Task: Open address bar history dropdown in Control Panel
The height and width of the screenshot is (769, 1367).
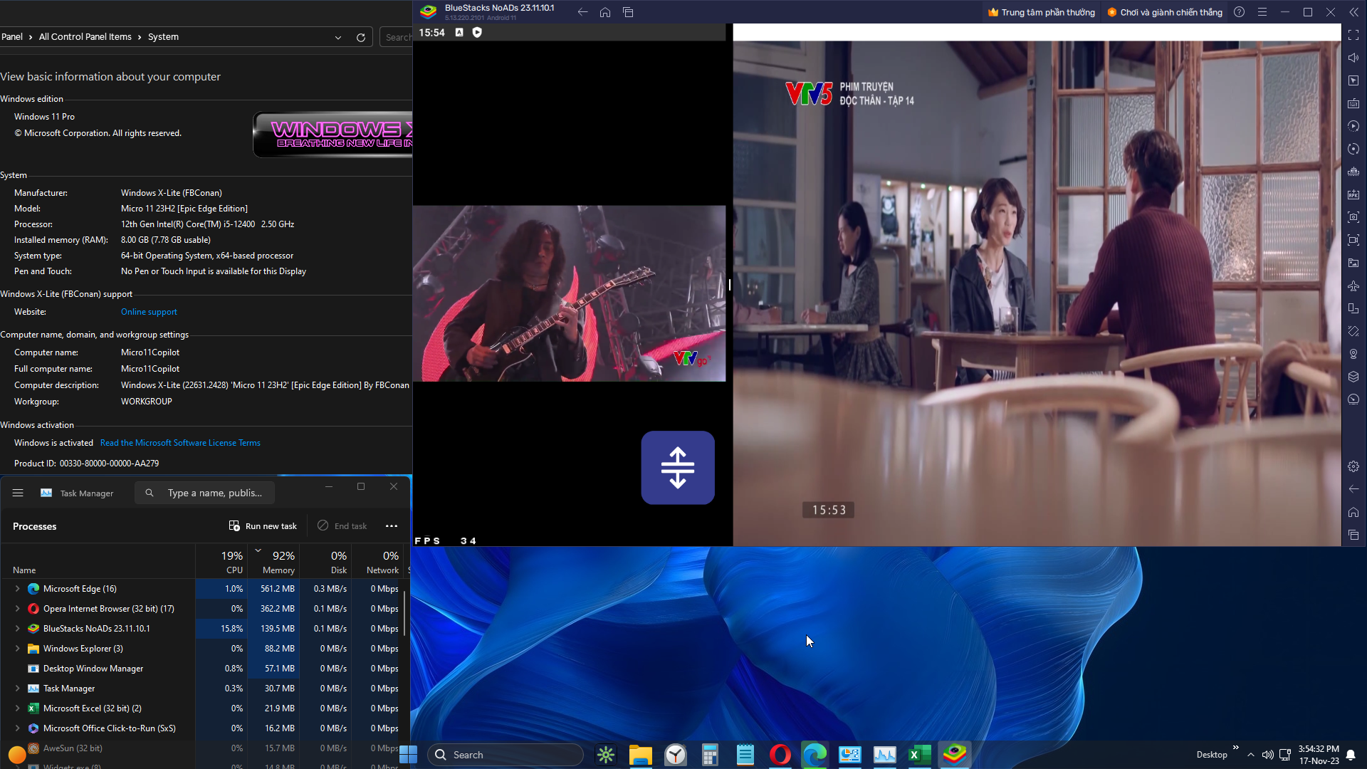Action: click(338, 38)
